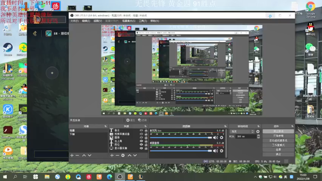Toggle visibility of 视频采集设备 source

[141, 134]
